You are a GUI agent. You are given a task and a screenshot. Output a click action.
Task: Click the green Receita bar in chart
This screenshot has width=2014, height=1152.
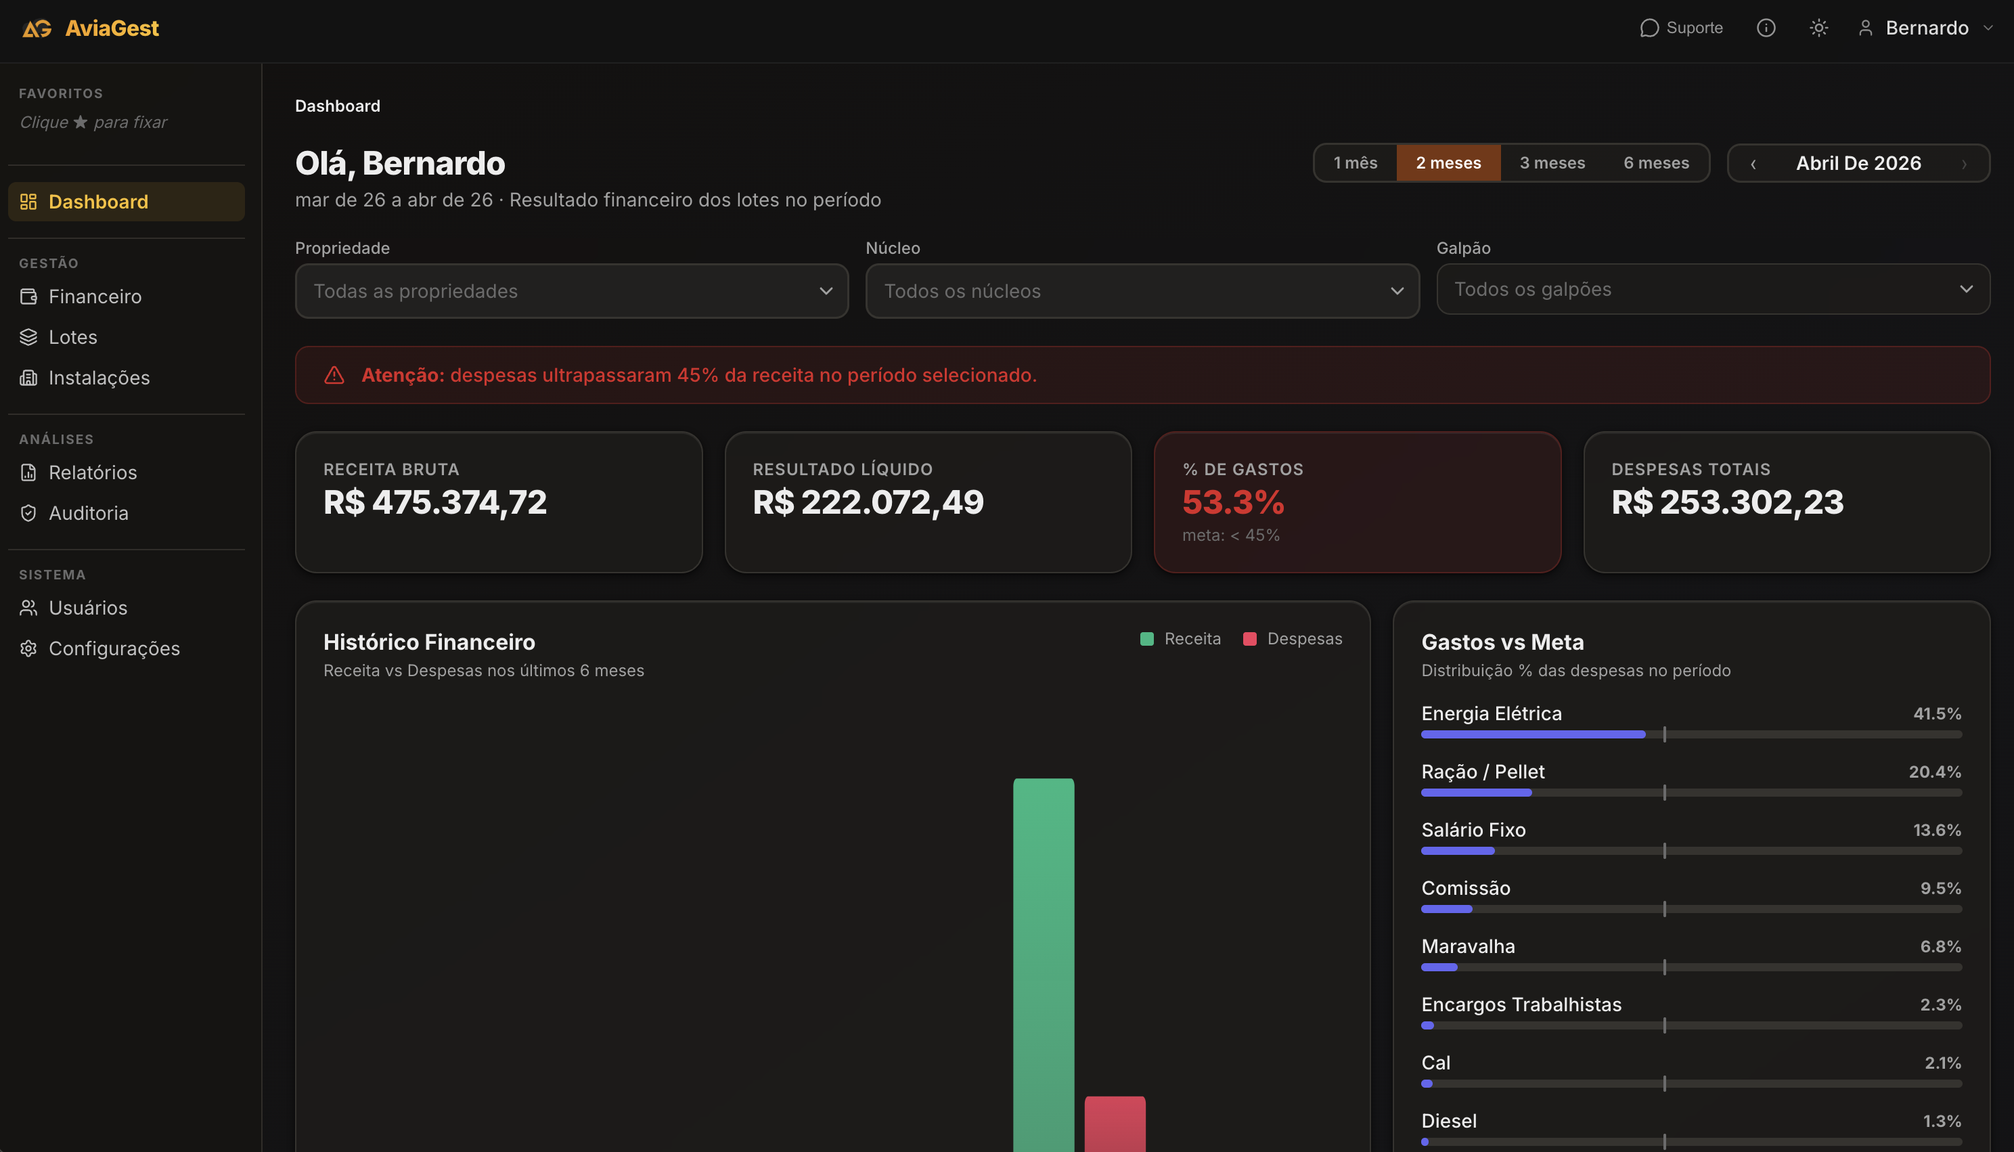pos(1044,965)
